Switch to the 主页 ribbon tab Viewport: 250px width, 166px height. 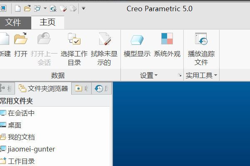coord(47,22)
